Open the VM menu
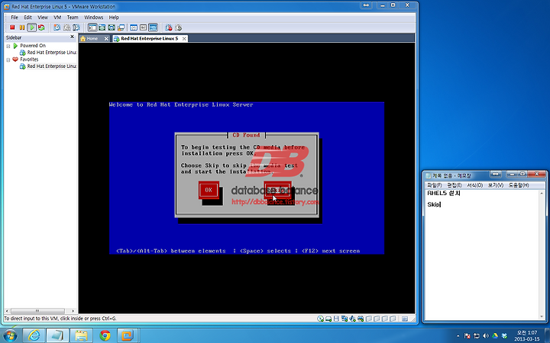The height and width of the screenshot is (343, 550). pos(57,17)
